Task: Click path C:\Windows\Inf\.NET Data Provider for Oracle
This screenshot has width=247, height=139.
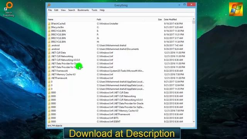Action: (120, 103)
